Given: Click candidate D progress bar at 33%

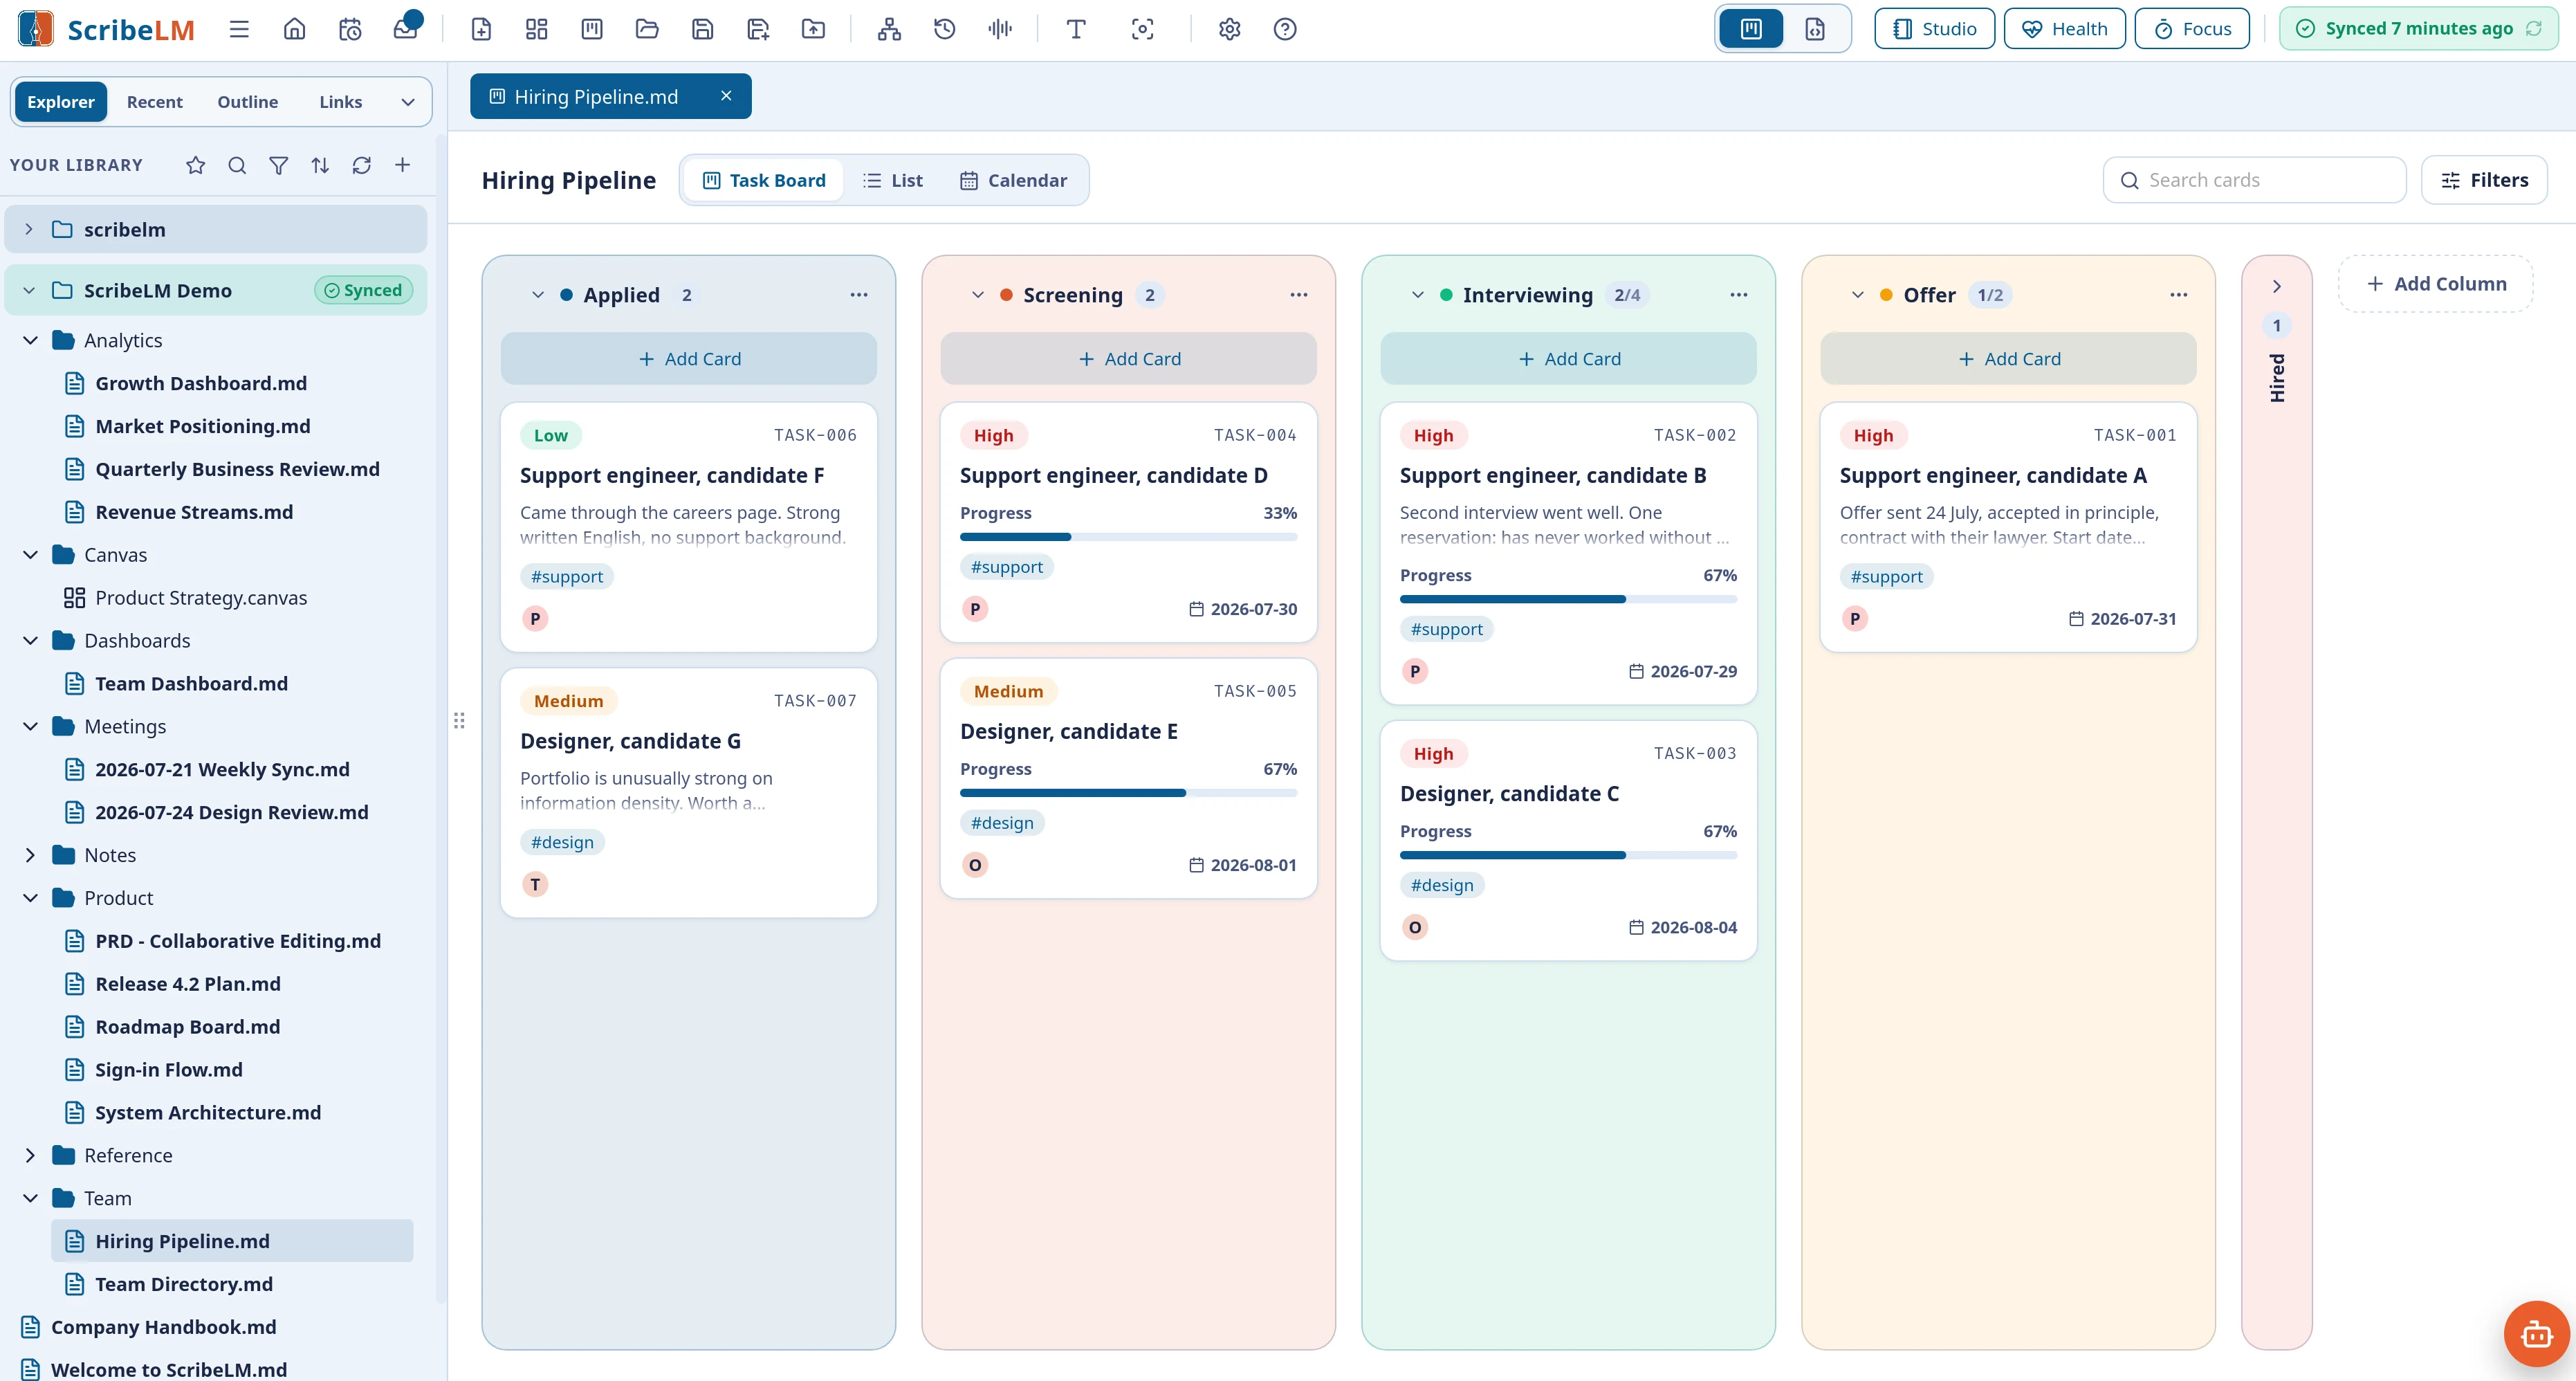Looking at the screenshot, I should point(1129,538).
